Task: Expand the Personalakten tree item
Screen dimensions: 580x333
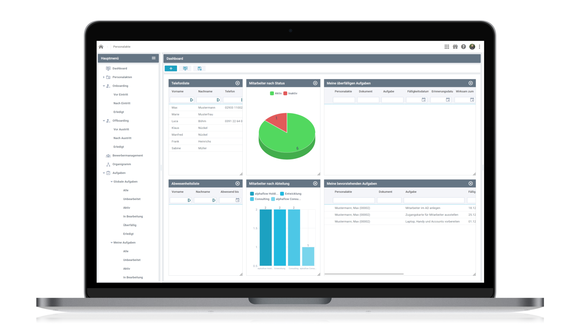Action: pos(104,77)
